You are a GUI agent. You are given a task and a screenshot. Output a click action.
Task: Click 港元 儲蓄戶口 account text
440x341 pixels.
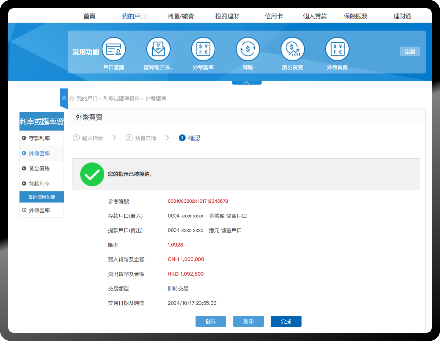[225, 230]
